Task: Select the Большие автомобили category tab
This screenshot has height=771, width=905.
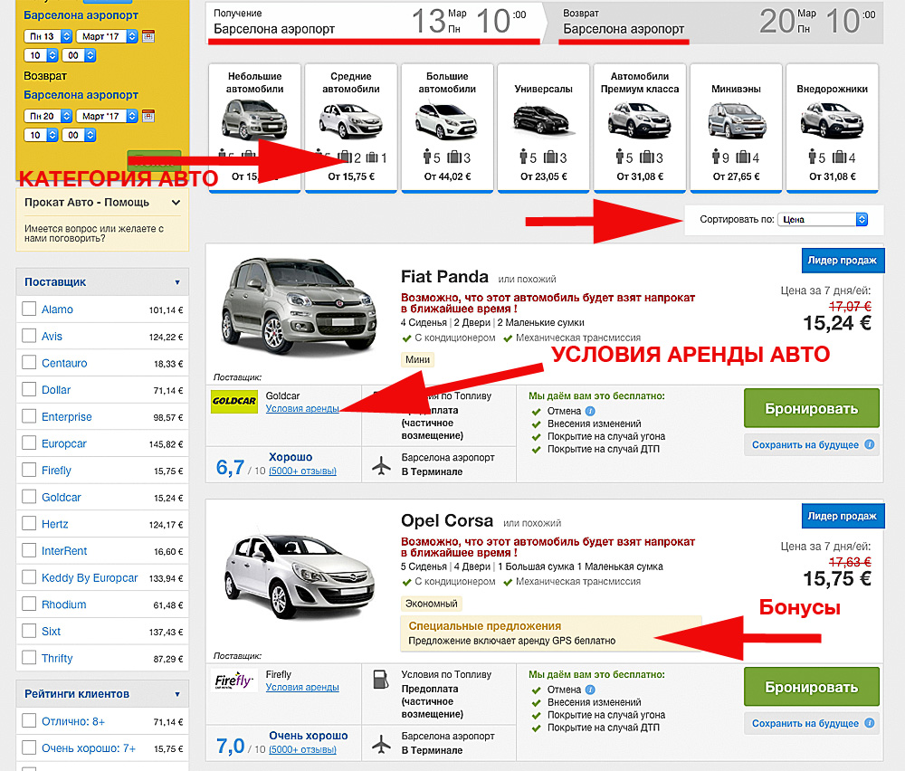Action: (x=447, y=128)
